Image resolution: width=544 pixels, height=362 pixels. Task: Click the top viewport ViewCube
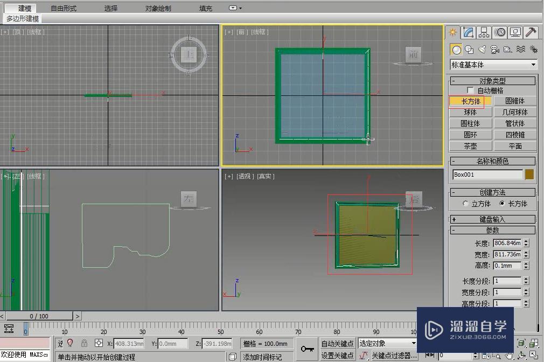click(189, 55)
